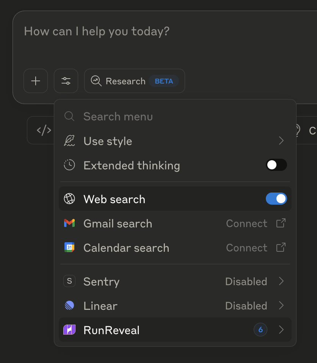Open the RunReveal tools chevron
Screen dimensions: 317x363
tap(281, 330)
